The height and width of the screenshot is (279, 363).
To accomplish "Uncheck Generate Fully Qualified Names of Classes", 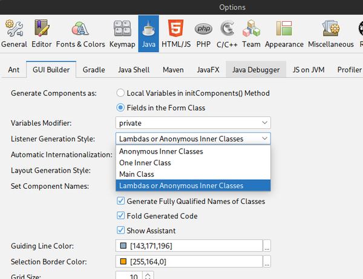I will [x=121, y=202].
